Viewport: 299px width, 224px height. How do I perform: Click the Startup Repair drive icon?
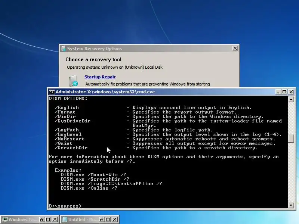[73, 81]
